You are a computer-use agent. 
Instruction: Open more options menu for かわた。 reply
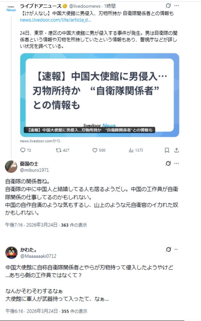[176, 249]
